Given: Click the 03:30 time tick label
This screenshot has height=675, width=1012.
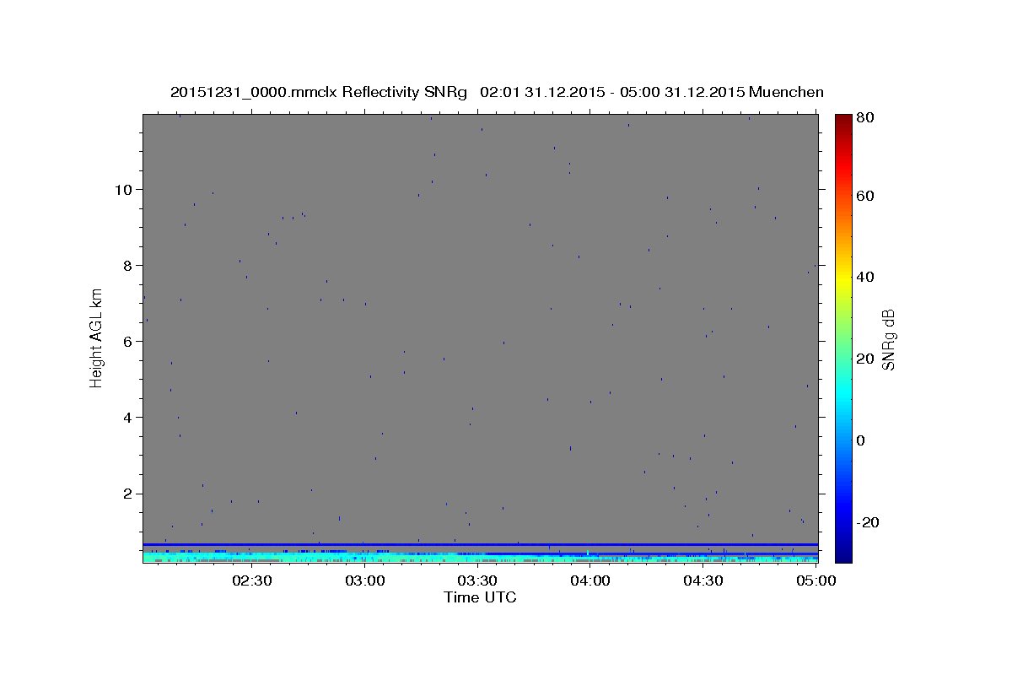Looking at the screenshot, I should pyautogui.click(x=478, y=580).
